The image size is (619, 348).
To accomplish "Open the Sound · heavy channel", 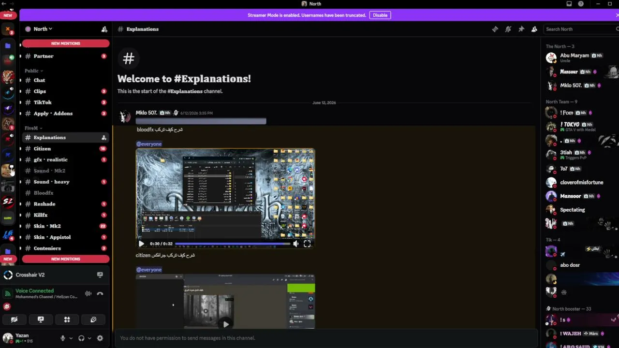I will click(66, 182).
